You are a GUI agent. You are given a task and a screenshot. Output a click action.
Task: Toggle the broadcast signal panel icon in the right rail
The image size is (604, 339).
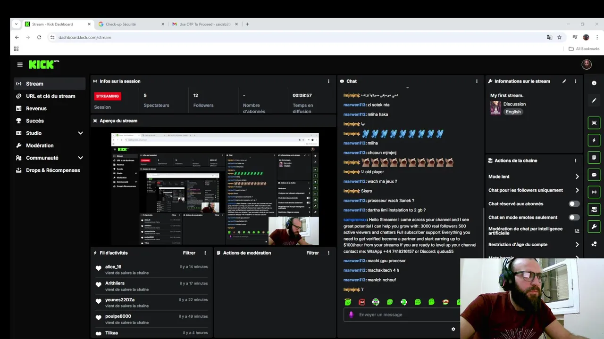594,192
